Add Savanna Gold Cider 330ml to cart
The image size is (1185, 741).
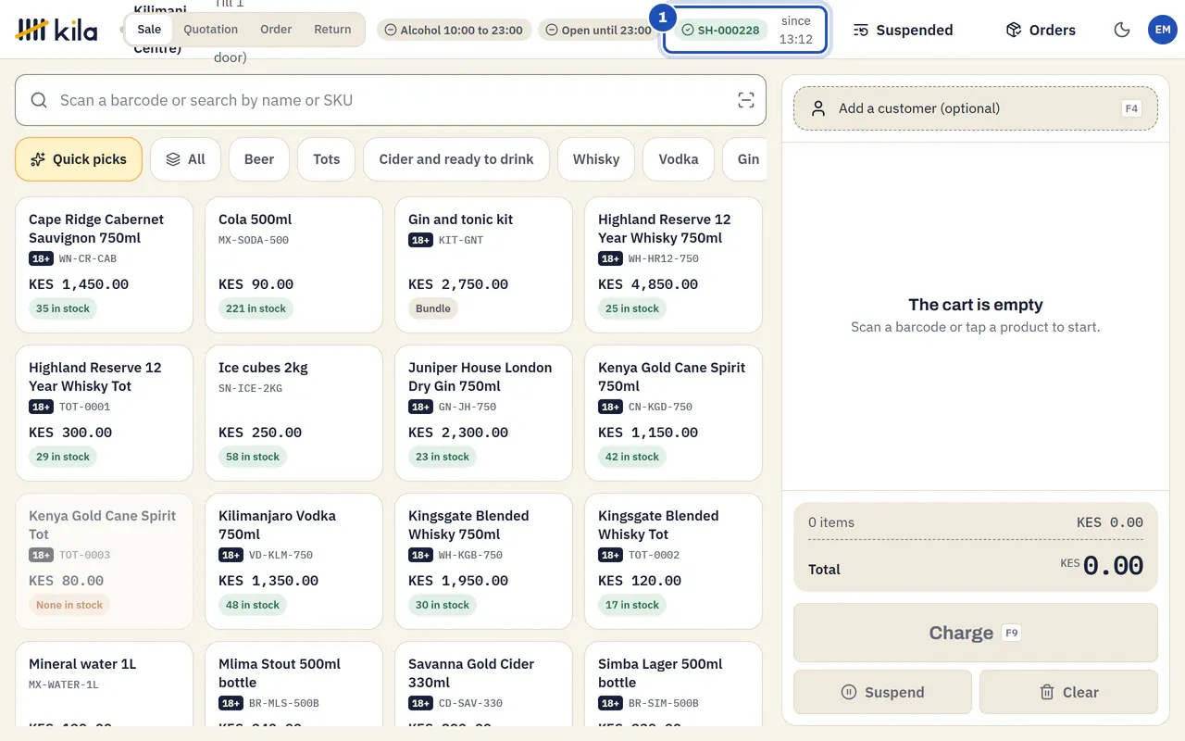pyautogui.click(x=483, y=684)
